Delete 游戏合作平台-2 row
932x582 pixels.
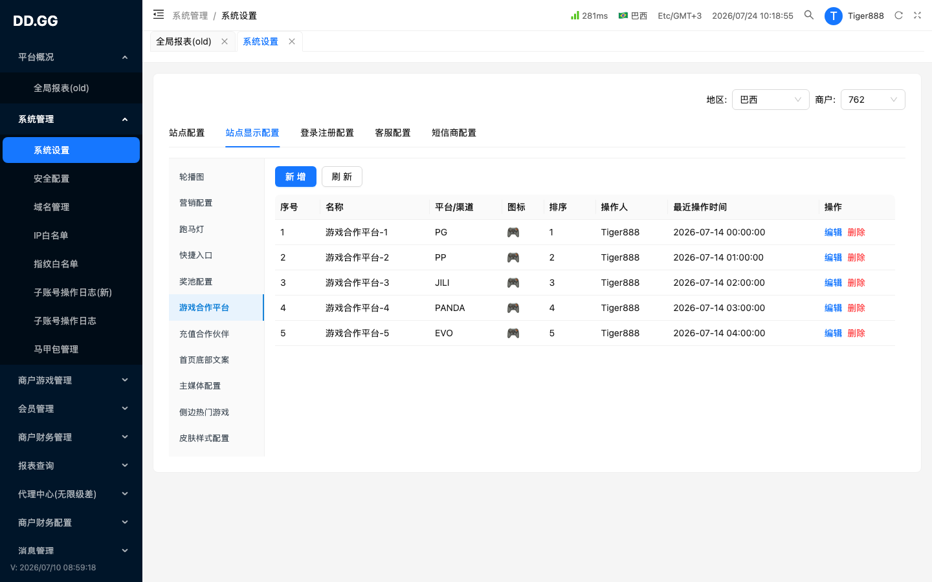(856, 257)
